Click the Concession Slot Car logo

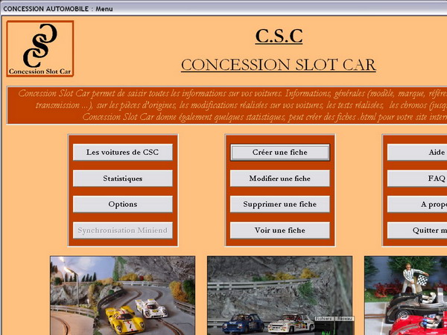pos(40,49)
